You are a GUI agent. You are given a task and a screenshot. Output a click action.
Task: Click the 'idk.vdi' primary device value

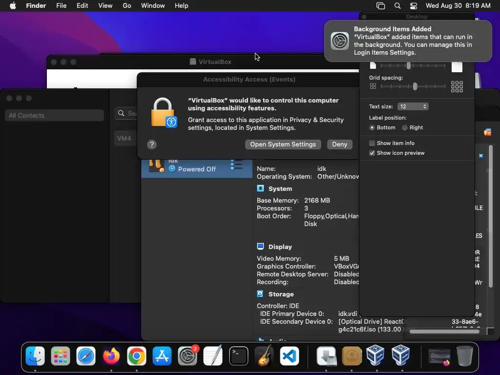click(x=348, y=314)
